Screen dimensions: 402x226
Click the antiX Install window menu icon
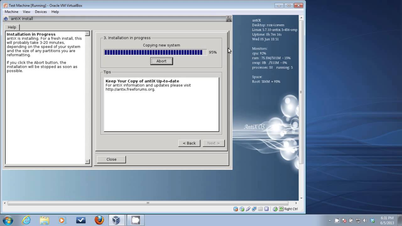pyautogui.click(x=6, y=19)
